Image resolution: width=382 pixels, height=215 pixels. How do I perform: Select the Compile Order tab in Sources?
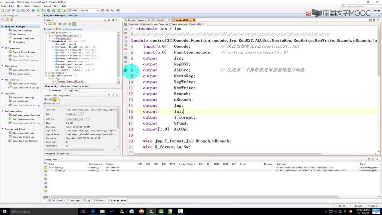80,86
